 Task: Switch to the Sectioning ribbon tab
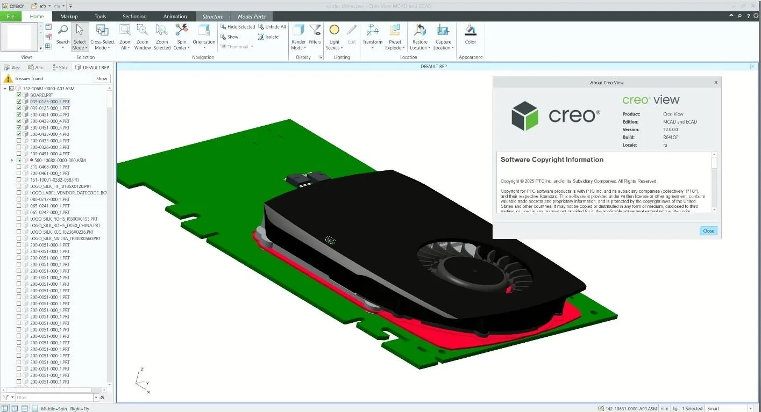(134, 17)
